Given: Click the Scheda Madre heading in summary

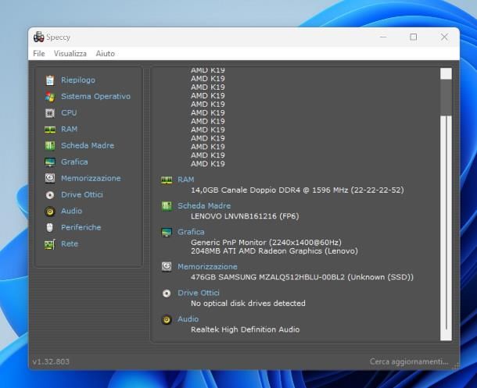Looking at the screenshot, I should pos(204,206).
